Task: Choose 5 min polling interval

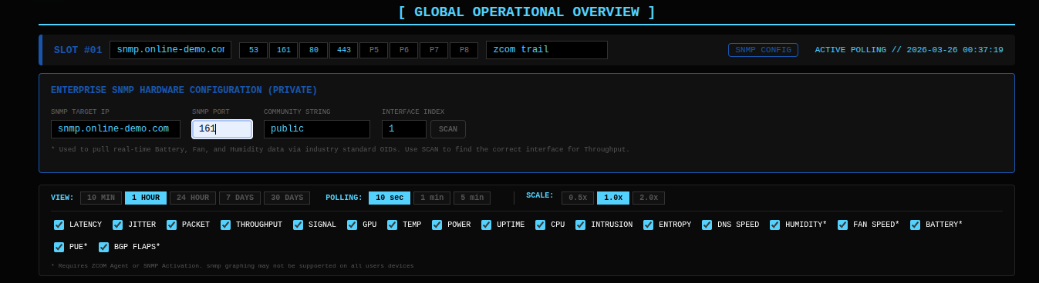Action: pyautogui.click(x=472, y=198)
